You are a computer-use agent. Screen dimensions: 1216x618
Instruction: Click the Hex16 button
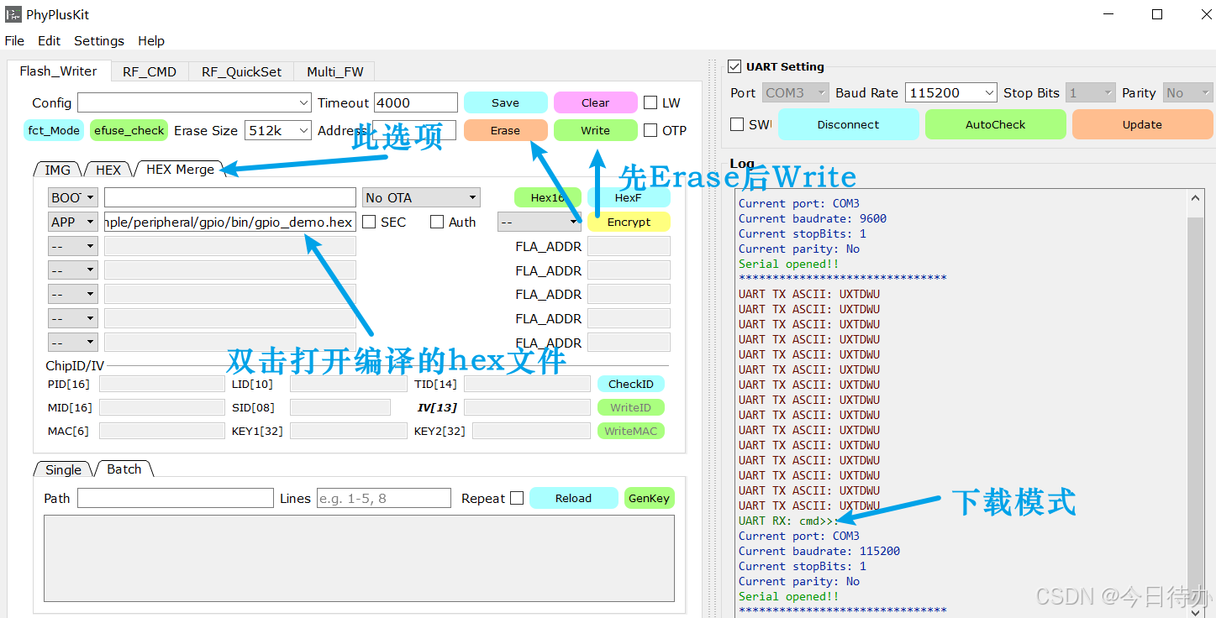(x=547, y=196)
